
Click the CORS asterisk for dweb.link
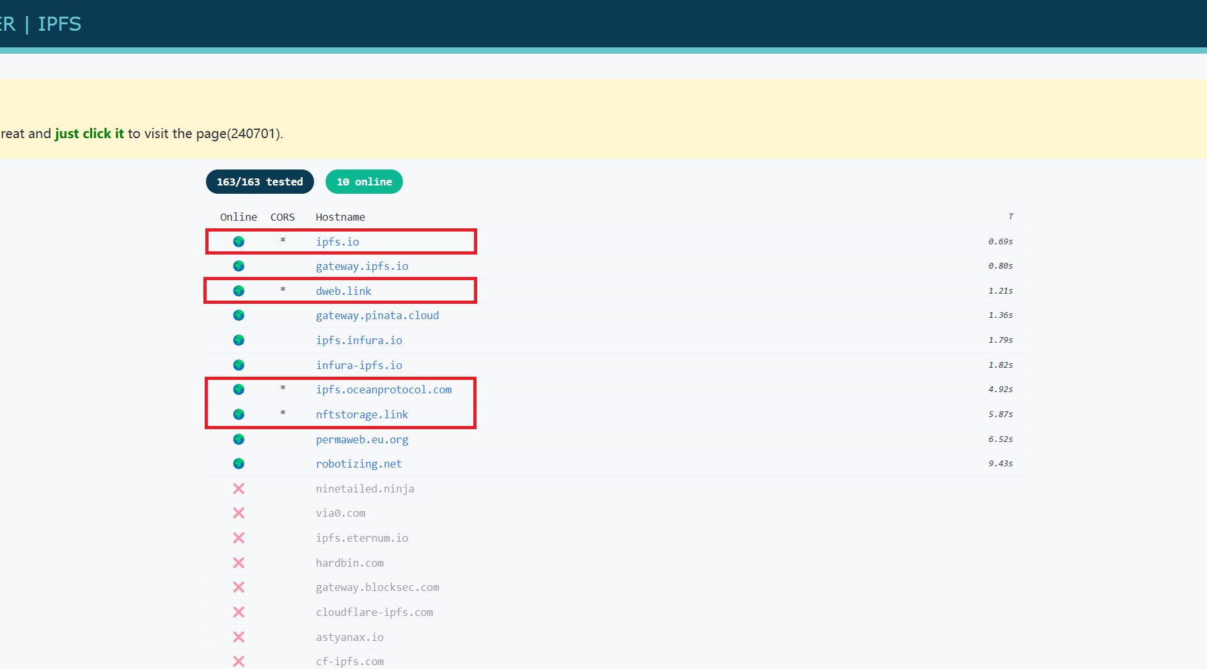283,290
